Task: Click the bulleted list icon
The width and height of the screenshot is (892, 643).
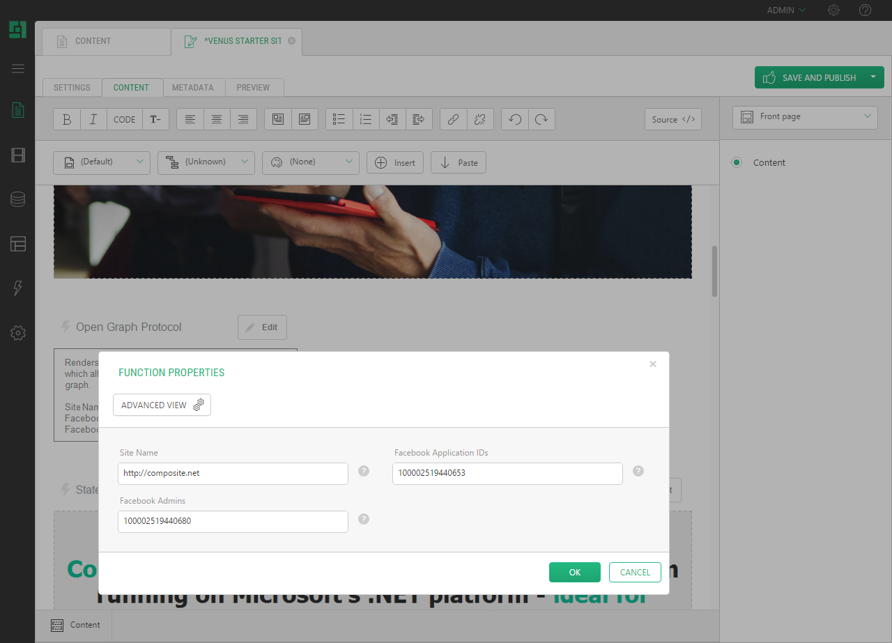Action: click(339, 119)
